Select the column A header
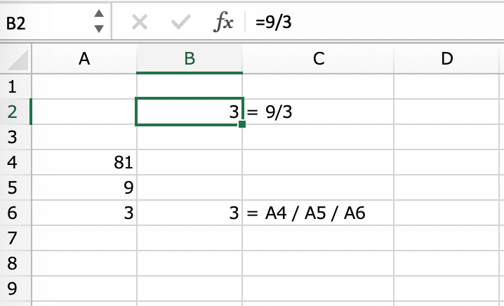Image resolution: width=504 pixels, height=306 pixels. pos(84,59)
